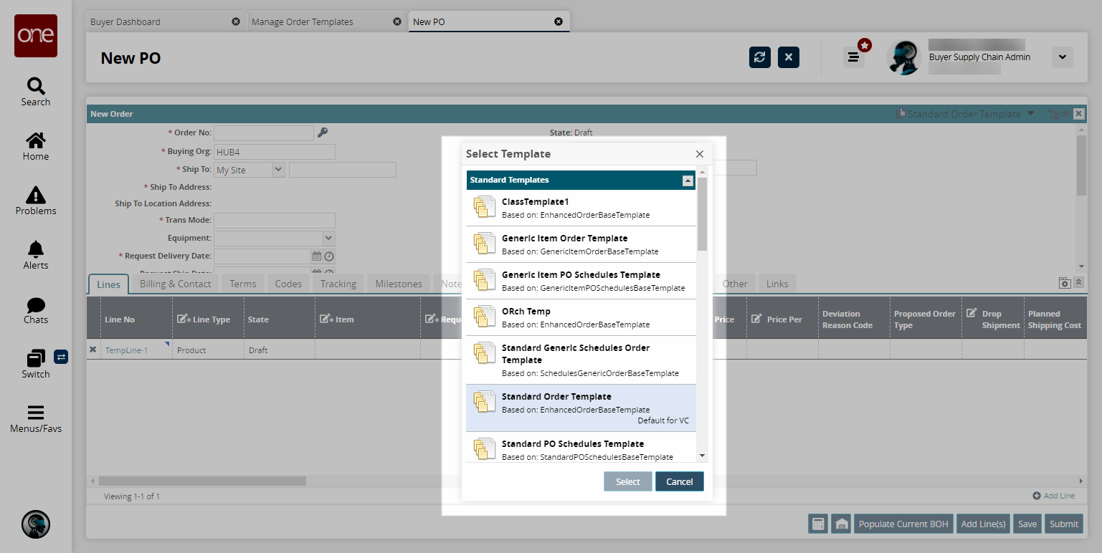The width and height of the screenshot is (1102, 553).
Task: Click the Search magnifier icon in sidebar
Action: (x=35, y=87)
